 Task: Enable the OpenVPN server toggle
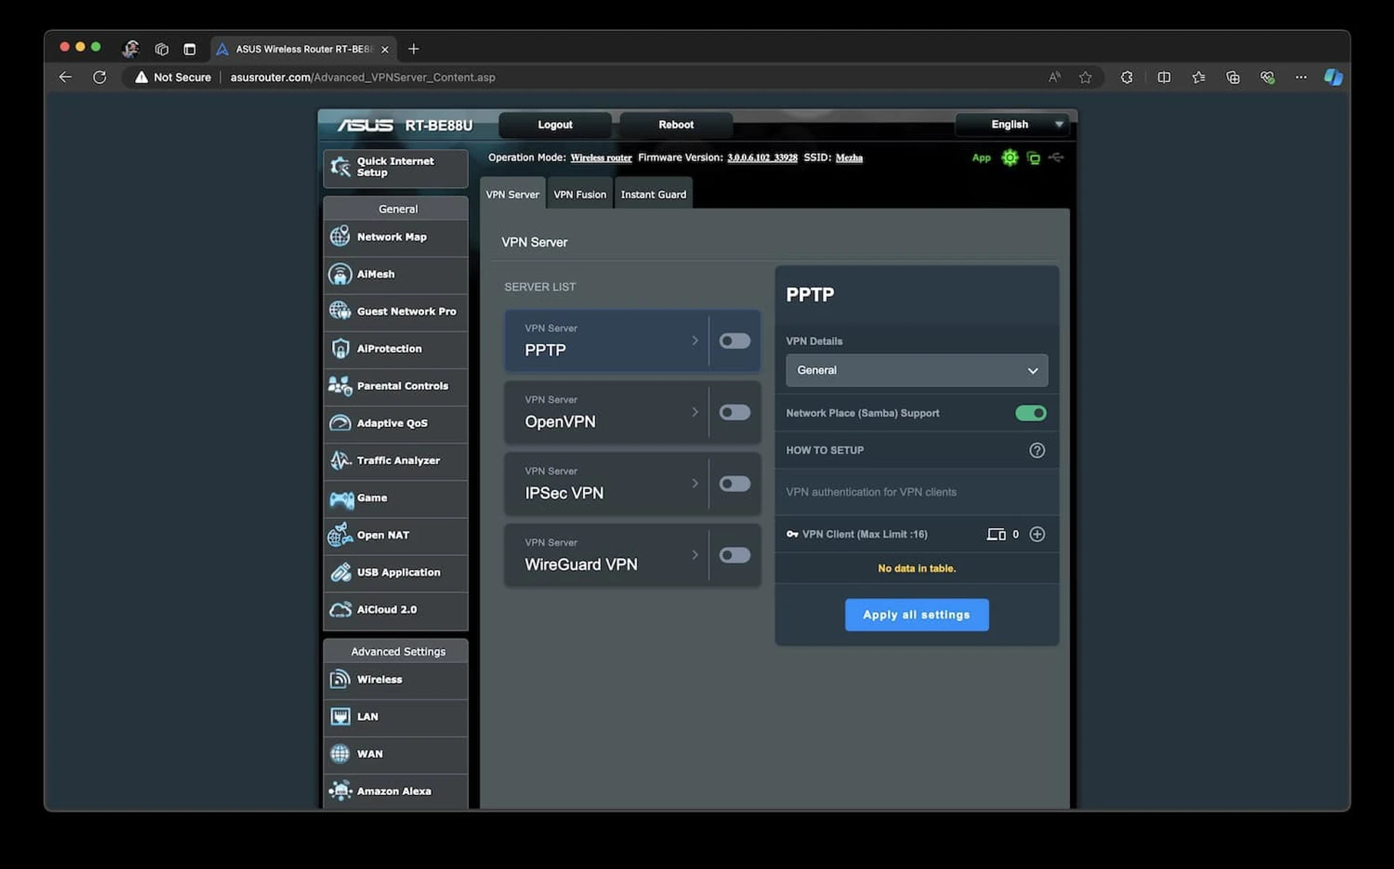pyautogui.click(x=734, y=412)
